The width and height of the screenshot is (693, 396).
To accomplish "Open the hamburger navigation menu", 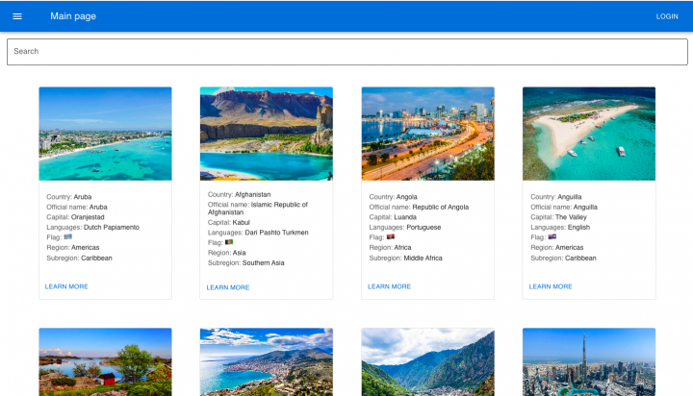I will coord(17,16).
